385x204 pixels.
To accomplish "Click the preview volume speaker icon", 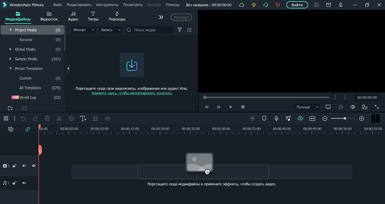I will coord(352,107).
